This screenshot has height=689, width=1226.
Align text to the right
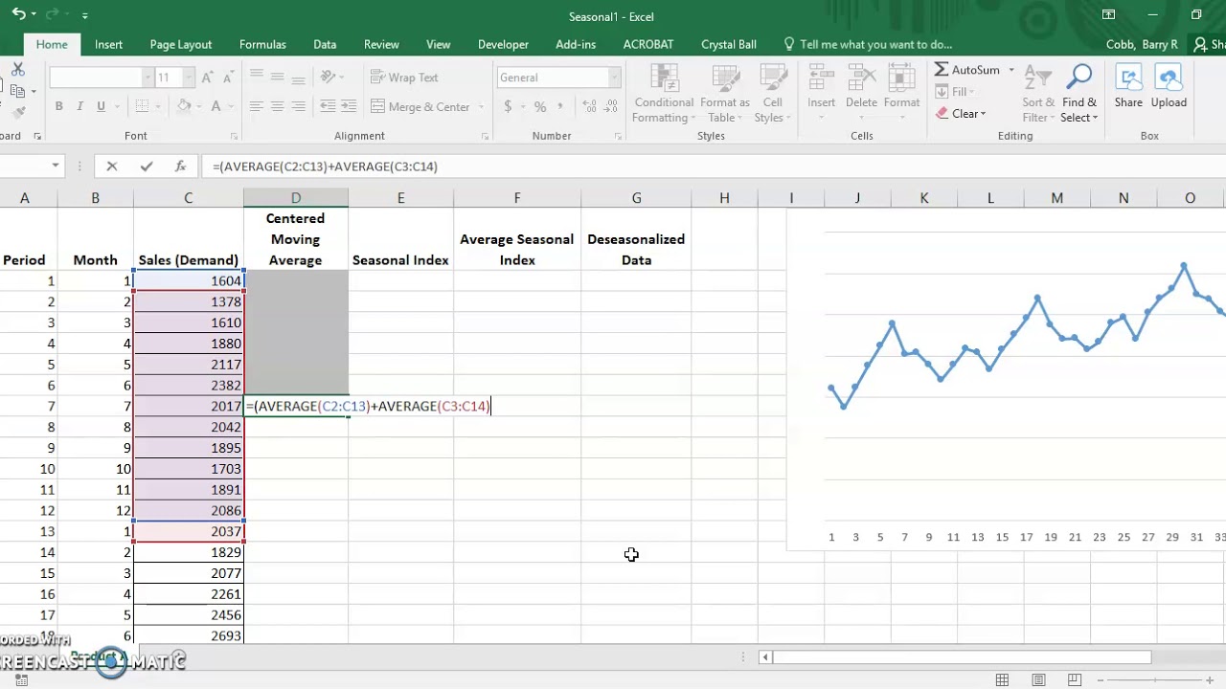[x=299, y=107]
